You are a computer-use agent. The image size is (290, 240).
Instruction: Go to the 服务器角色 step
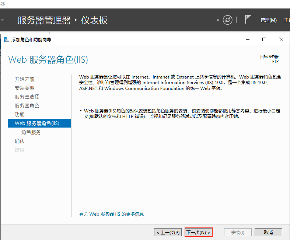tap(27, 106)
